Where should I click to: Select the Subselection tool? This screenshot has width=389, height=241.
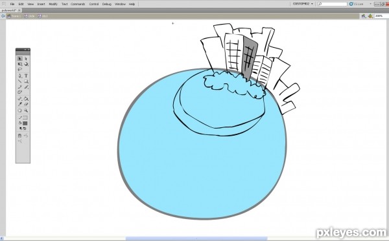tap(26, 59)
